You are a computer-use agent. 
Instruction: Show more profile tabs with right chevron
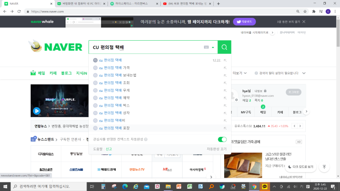tap(307, 111)
